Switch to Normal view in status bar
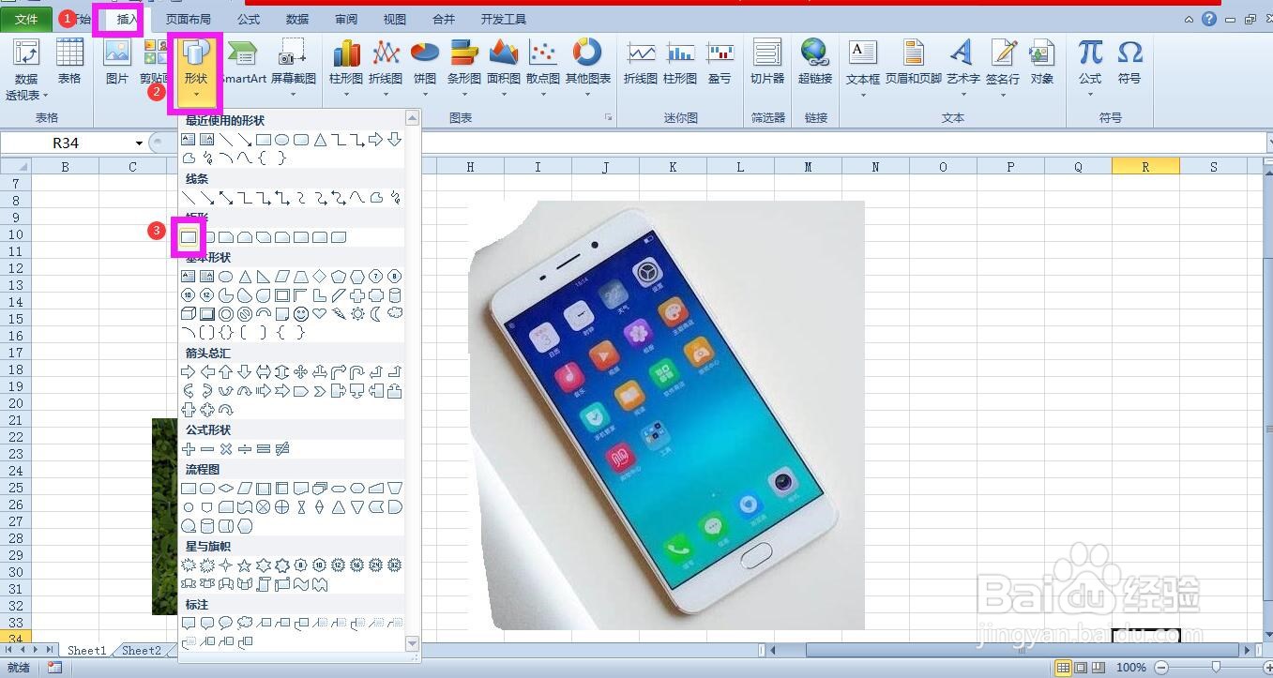 coord(1063,668)
